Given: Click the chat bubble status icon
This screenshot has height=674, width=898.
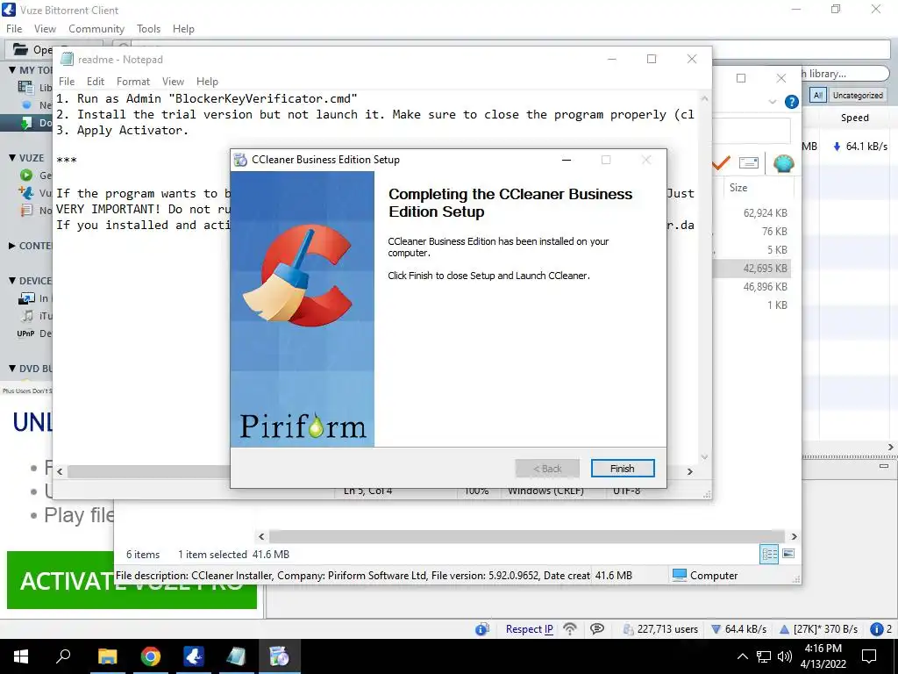Looking at the screenshot, I should (x=597, y=628).
